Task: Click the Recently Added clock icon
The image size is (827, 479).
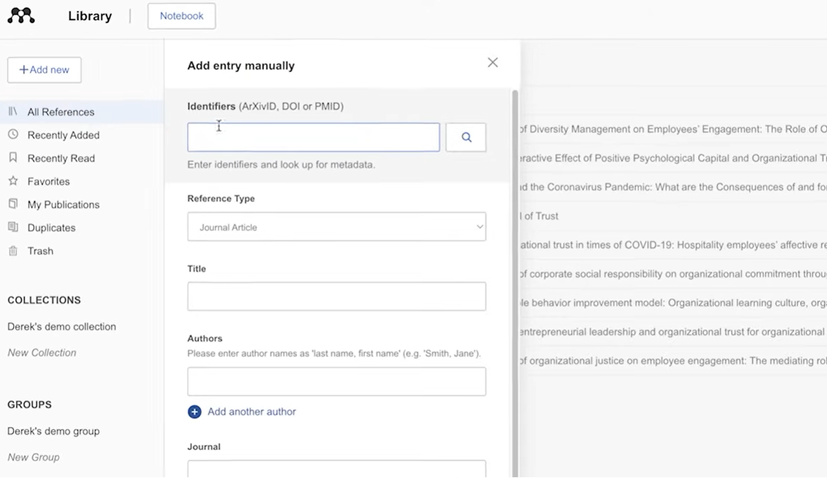Action: coord(13,134)
